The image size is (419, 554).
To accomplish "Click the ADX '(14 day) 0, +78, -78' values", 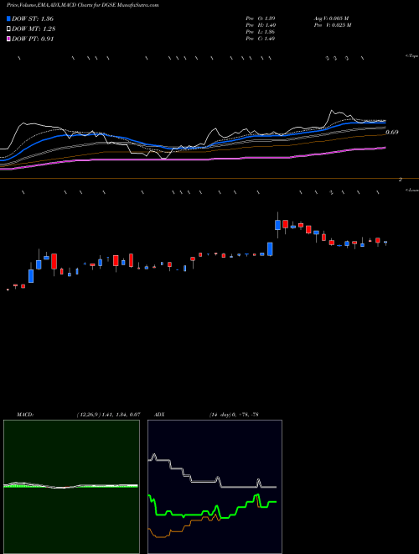I will 234,415.
